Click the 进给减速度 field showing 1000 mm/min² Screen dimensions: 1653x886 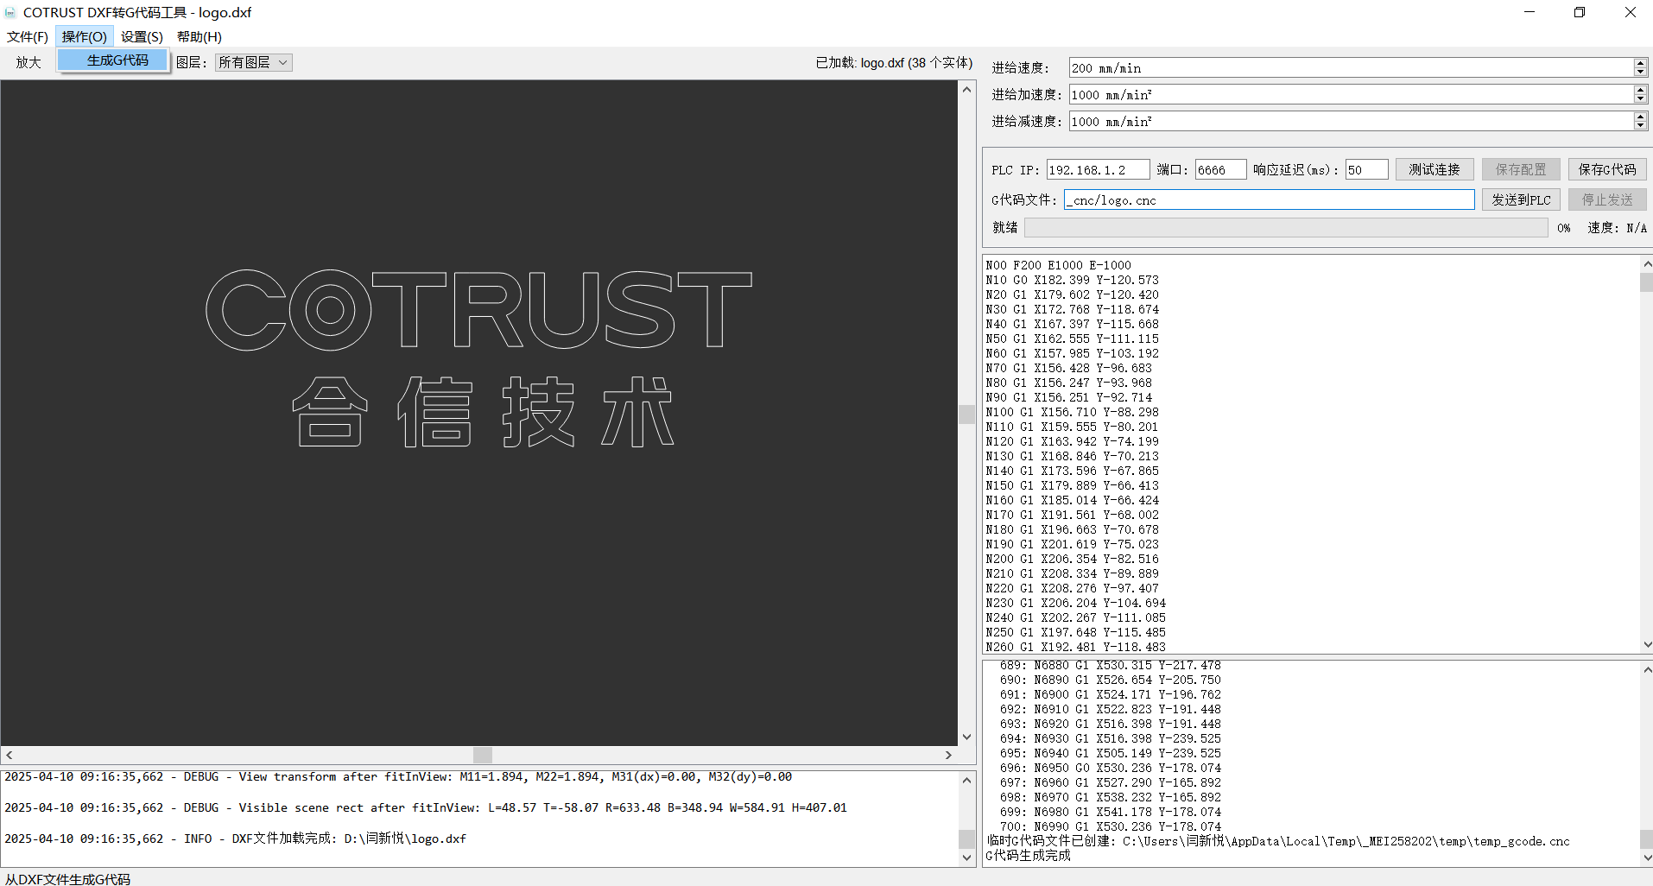1351,121
